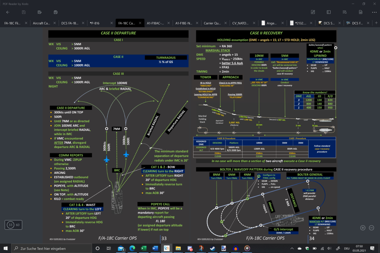Open Excel from the taskbar

click(x=144, y=248)
